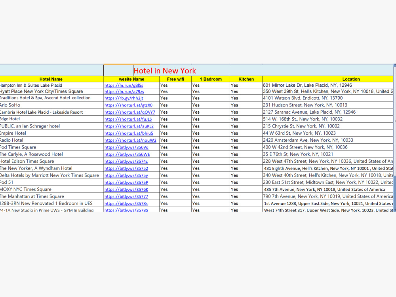This screenshot has width=396, height=297.
Task: Select 1288-3RN New Renovated 1 Bedroom cell
Action: pos(51,204)
